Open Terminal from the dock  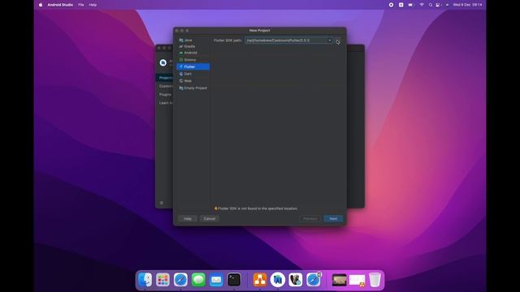[234, 280]
